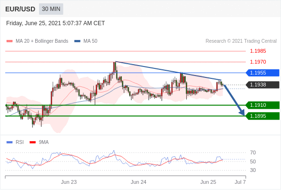Click the RSI 50 axis label
This screenshot has width=281, height=190.
[253, 161]
